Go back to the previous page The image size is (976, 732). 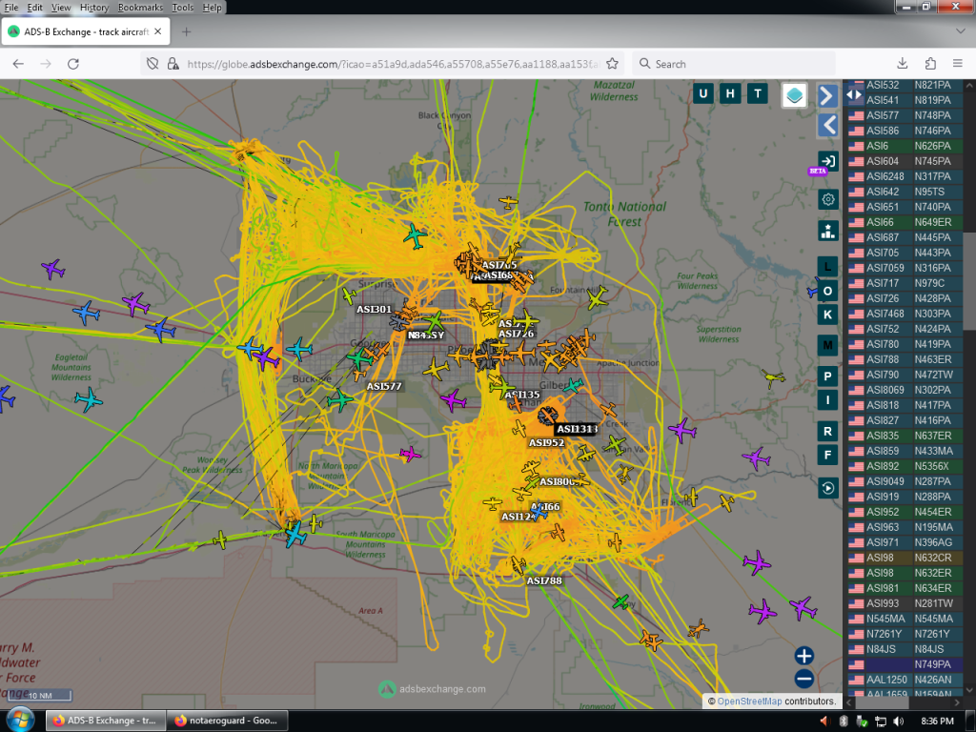(x=18, y=64)
